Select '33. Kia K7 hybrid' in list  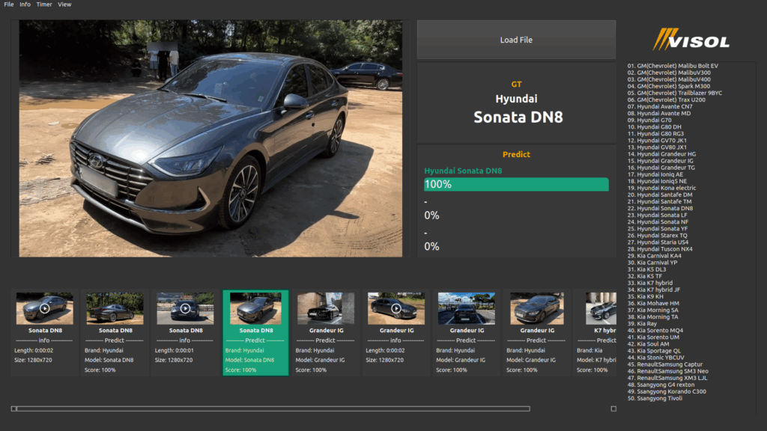click(x=649, y=283)
